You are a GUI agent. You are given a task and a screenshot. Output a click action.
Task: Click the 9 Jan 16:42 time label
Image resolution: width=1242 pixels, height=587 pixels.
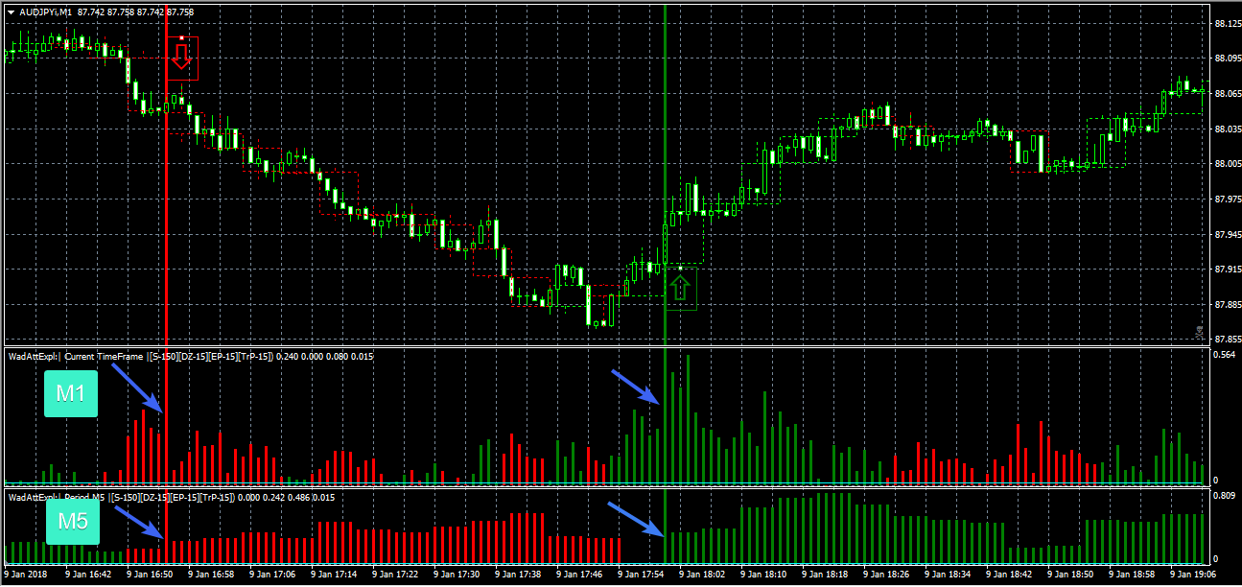point(89,575)
